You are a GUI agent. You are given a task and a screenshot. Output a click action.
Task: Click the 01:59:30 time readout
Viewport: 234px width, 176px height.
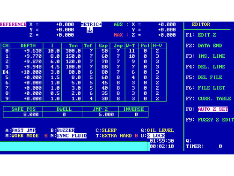tap(162, 141)
